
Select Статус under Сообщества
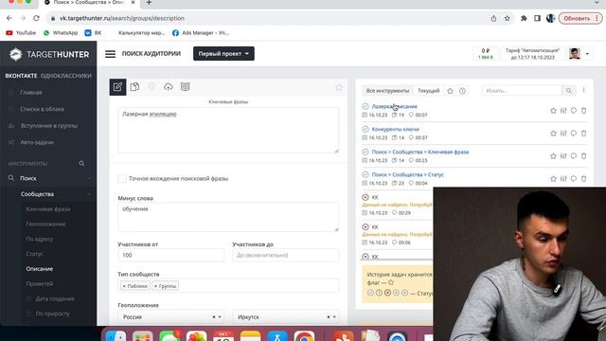pyautogui.click(x=35, y=254)
